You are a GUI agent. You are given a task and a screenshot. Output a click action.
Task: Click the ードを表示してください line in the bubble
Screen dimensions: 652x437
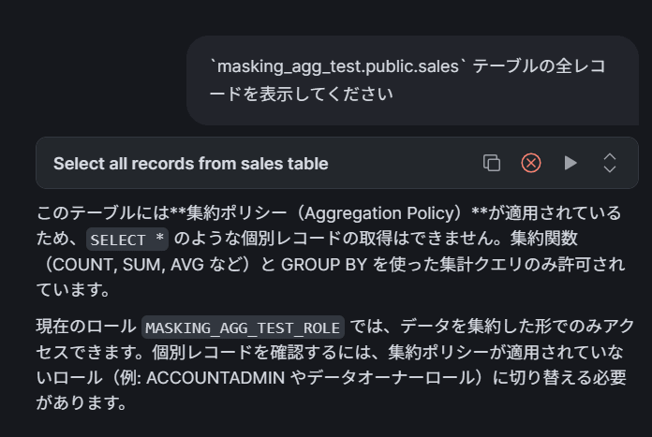(302, 94)
